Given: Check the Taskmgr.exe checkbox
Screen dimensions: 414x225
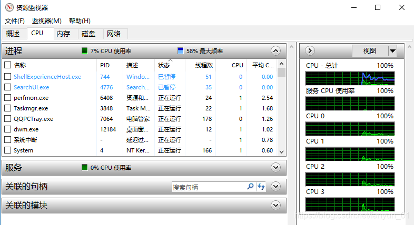Looking at the screenshot, I should tap(8, 108).
